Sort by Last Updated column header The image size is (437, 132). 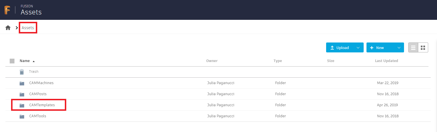tap(386, 61)
